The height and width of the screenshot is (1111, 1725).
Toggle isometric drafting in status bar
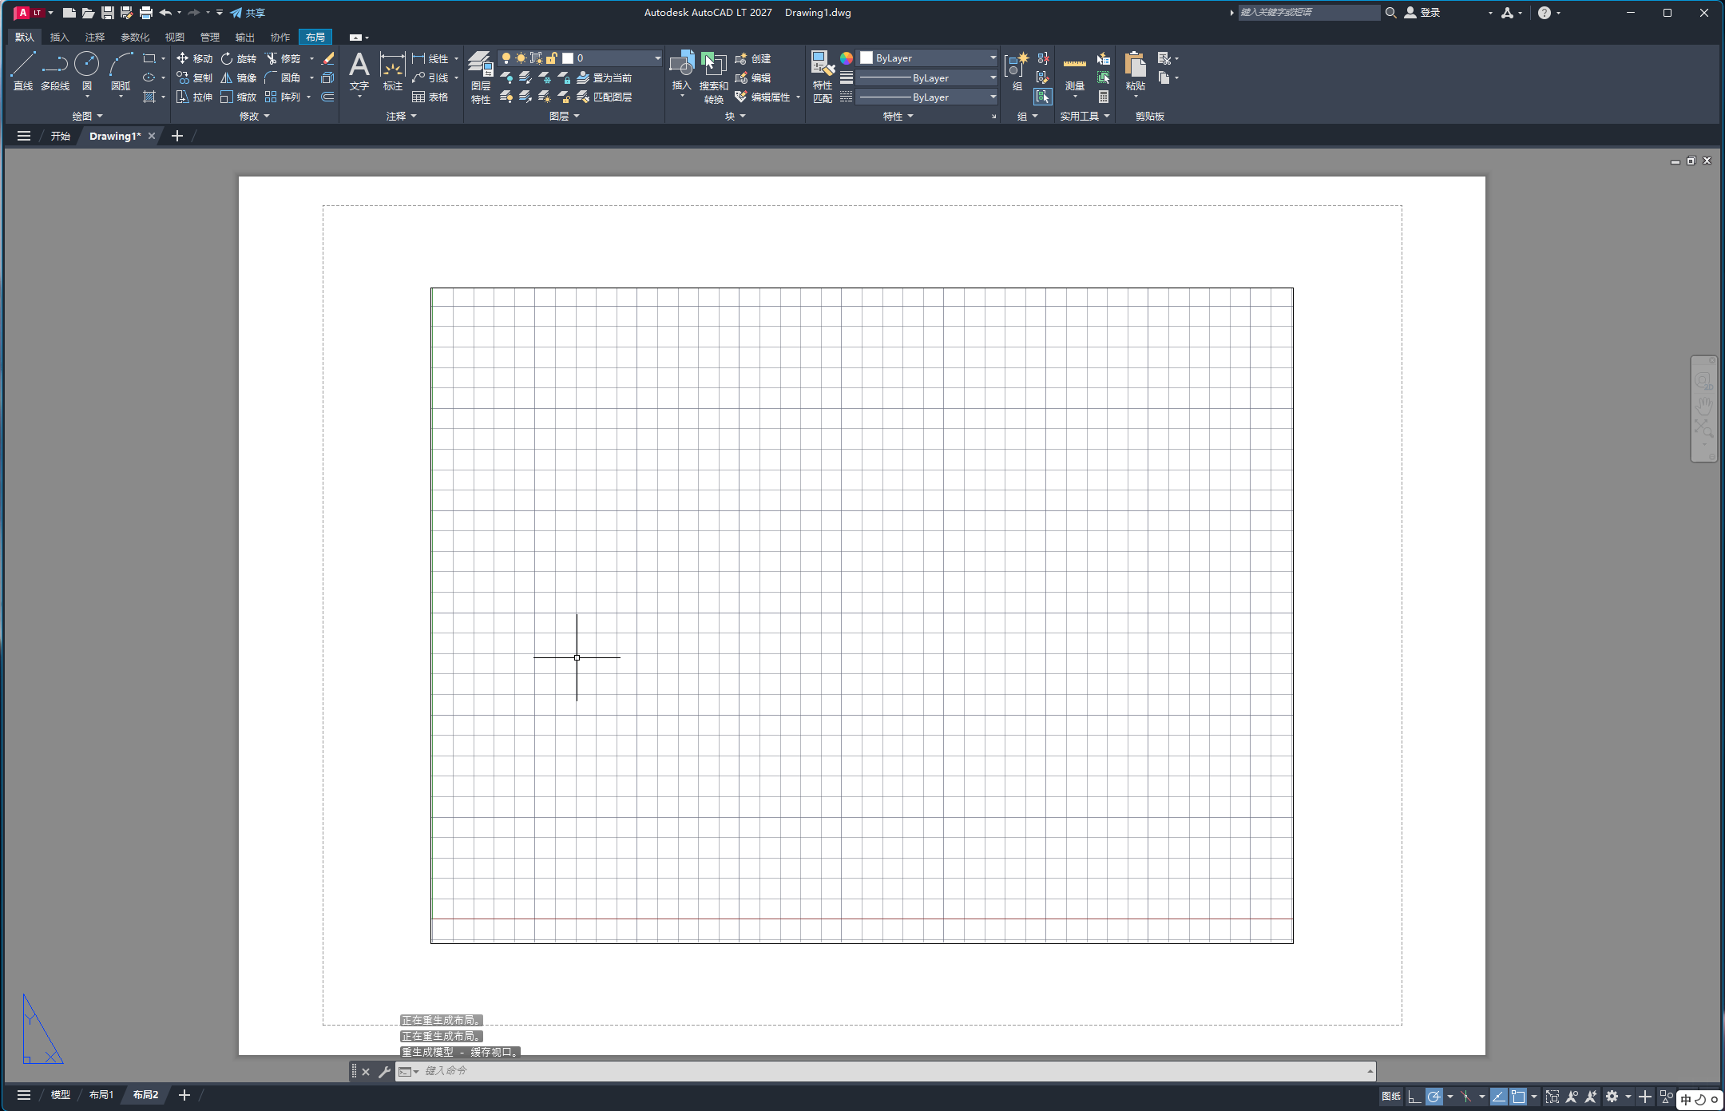coord(1466,1097)
